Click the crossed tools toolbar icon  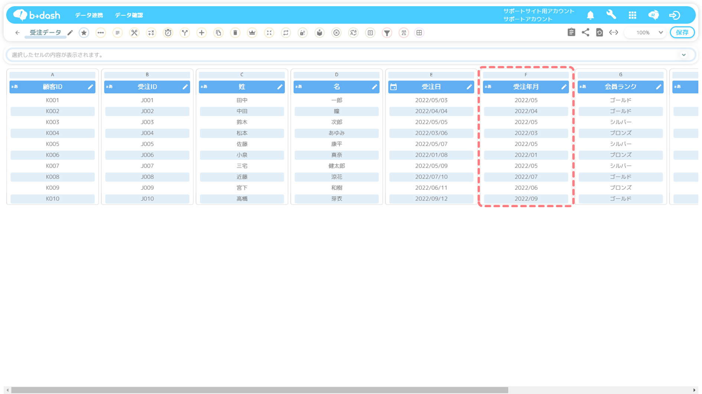tap(134, 33)
